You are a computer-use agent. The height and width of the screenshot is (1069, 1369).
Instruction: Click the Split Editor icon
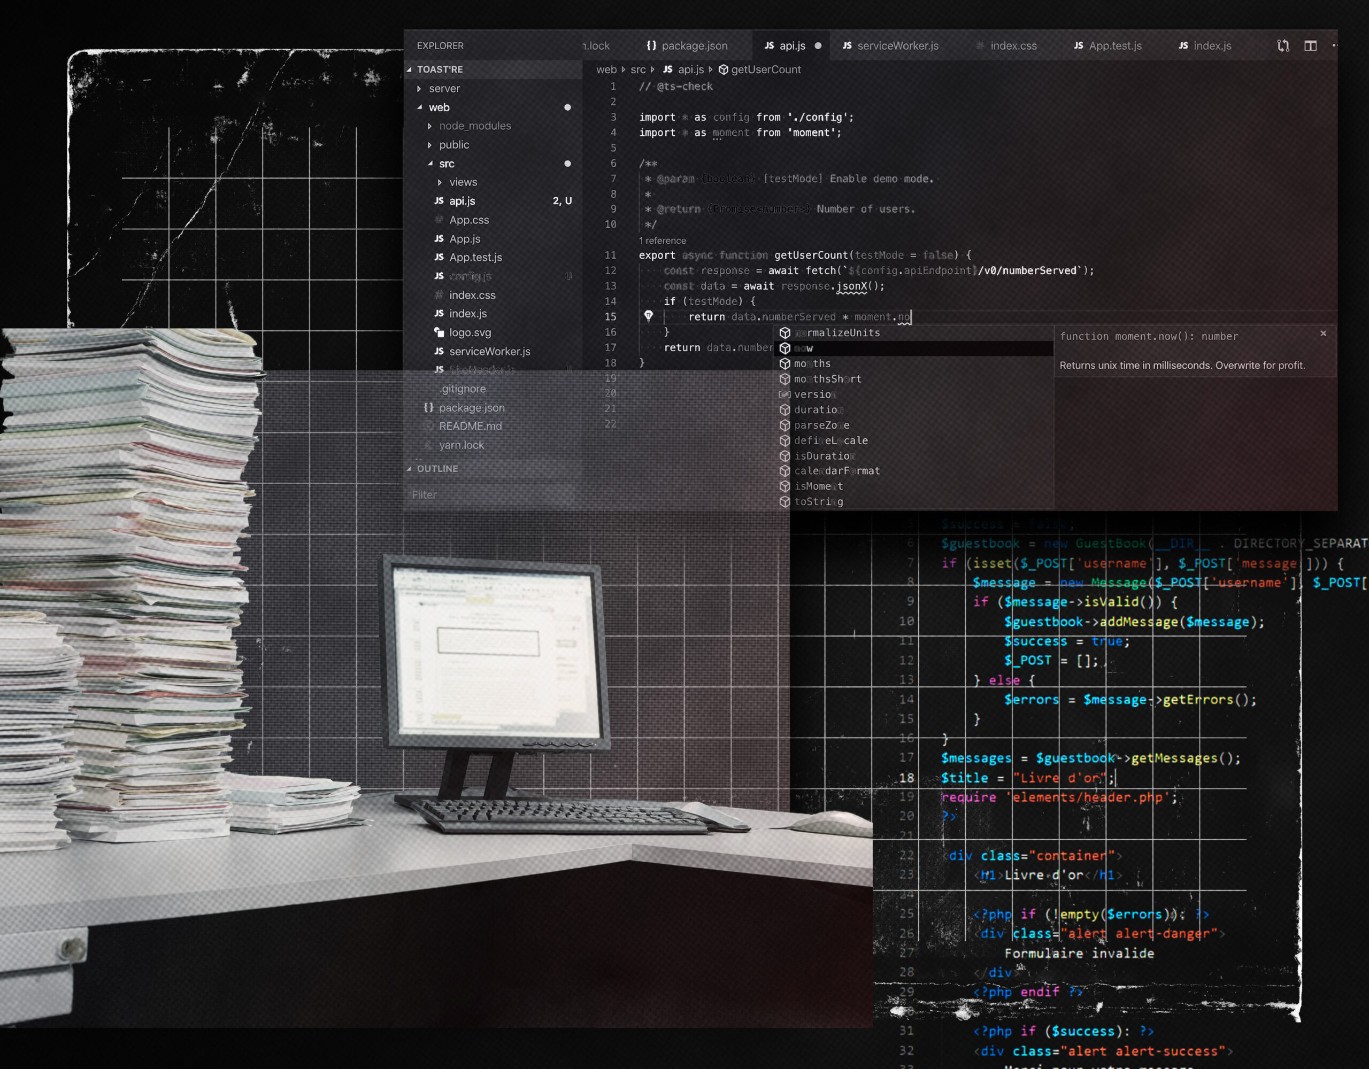(x=1310, y=46)
